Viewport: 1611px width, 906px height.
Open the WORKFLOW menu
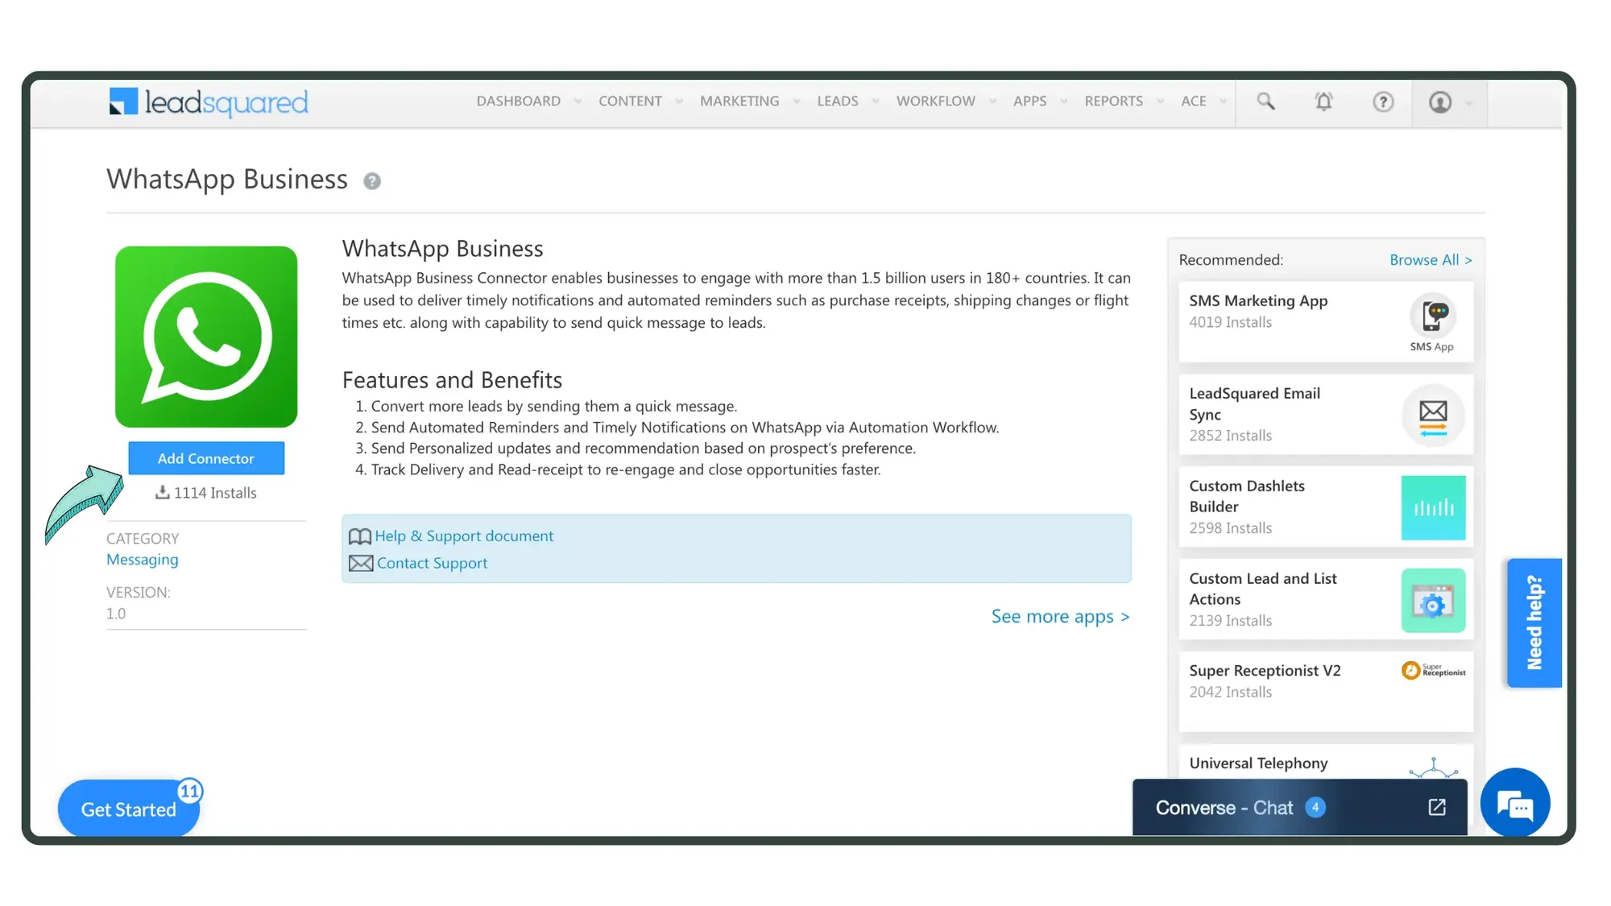(935, 101)
